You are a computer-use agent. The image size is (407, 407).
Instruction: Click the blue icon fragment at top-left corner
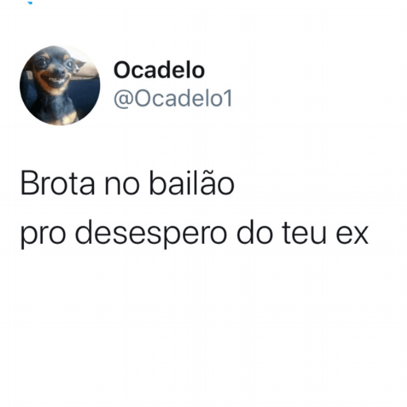point(30,2)
